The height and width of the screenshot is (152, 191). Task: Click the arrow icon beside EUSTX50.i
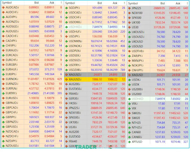click(x=67, y=89)
